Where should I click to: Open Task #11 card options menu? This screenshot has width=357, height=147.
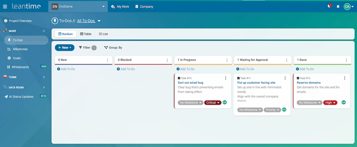[285, 78]
